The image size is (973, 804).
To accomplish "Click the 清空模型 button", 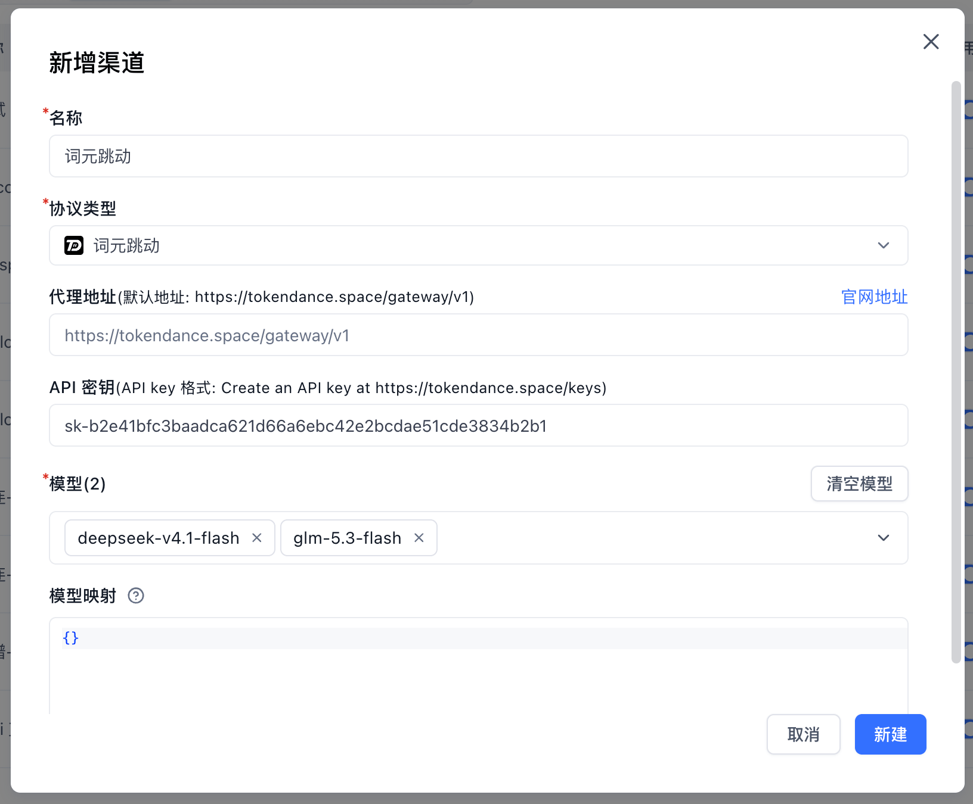I will coord(859,484).
